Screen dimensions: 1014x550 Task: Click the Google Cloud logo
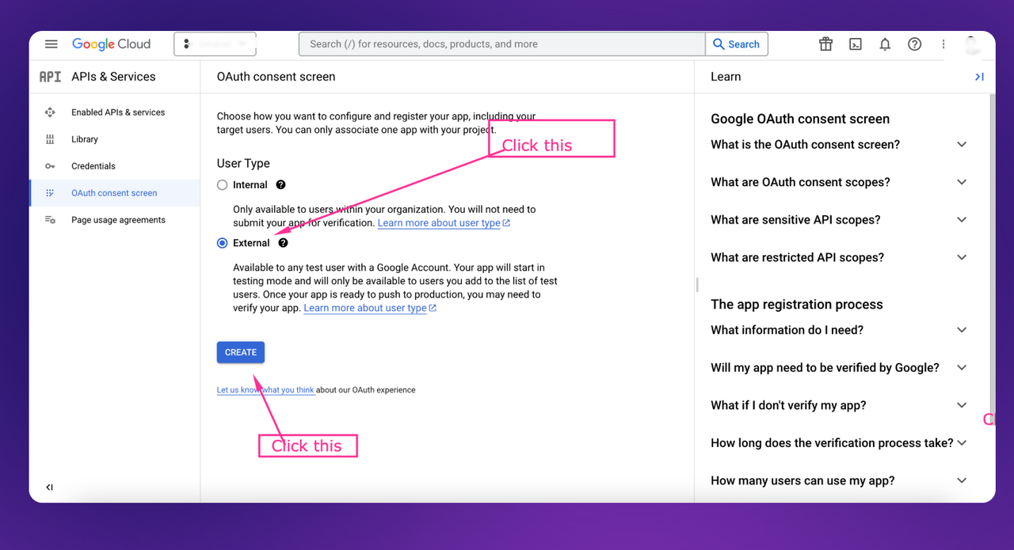click(111, 44)
